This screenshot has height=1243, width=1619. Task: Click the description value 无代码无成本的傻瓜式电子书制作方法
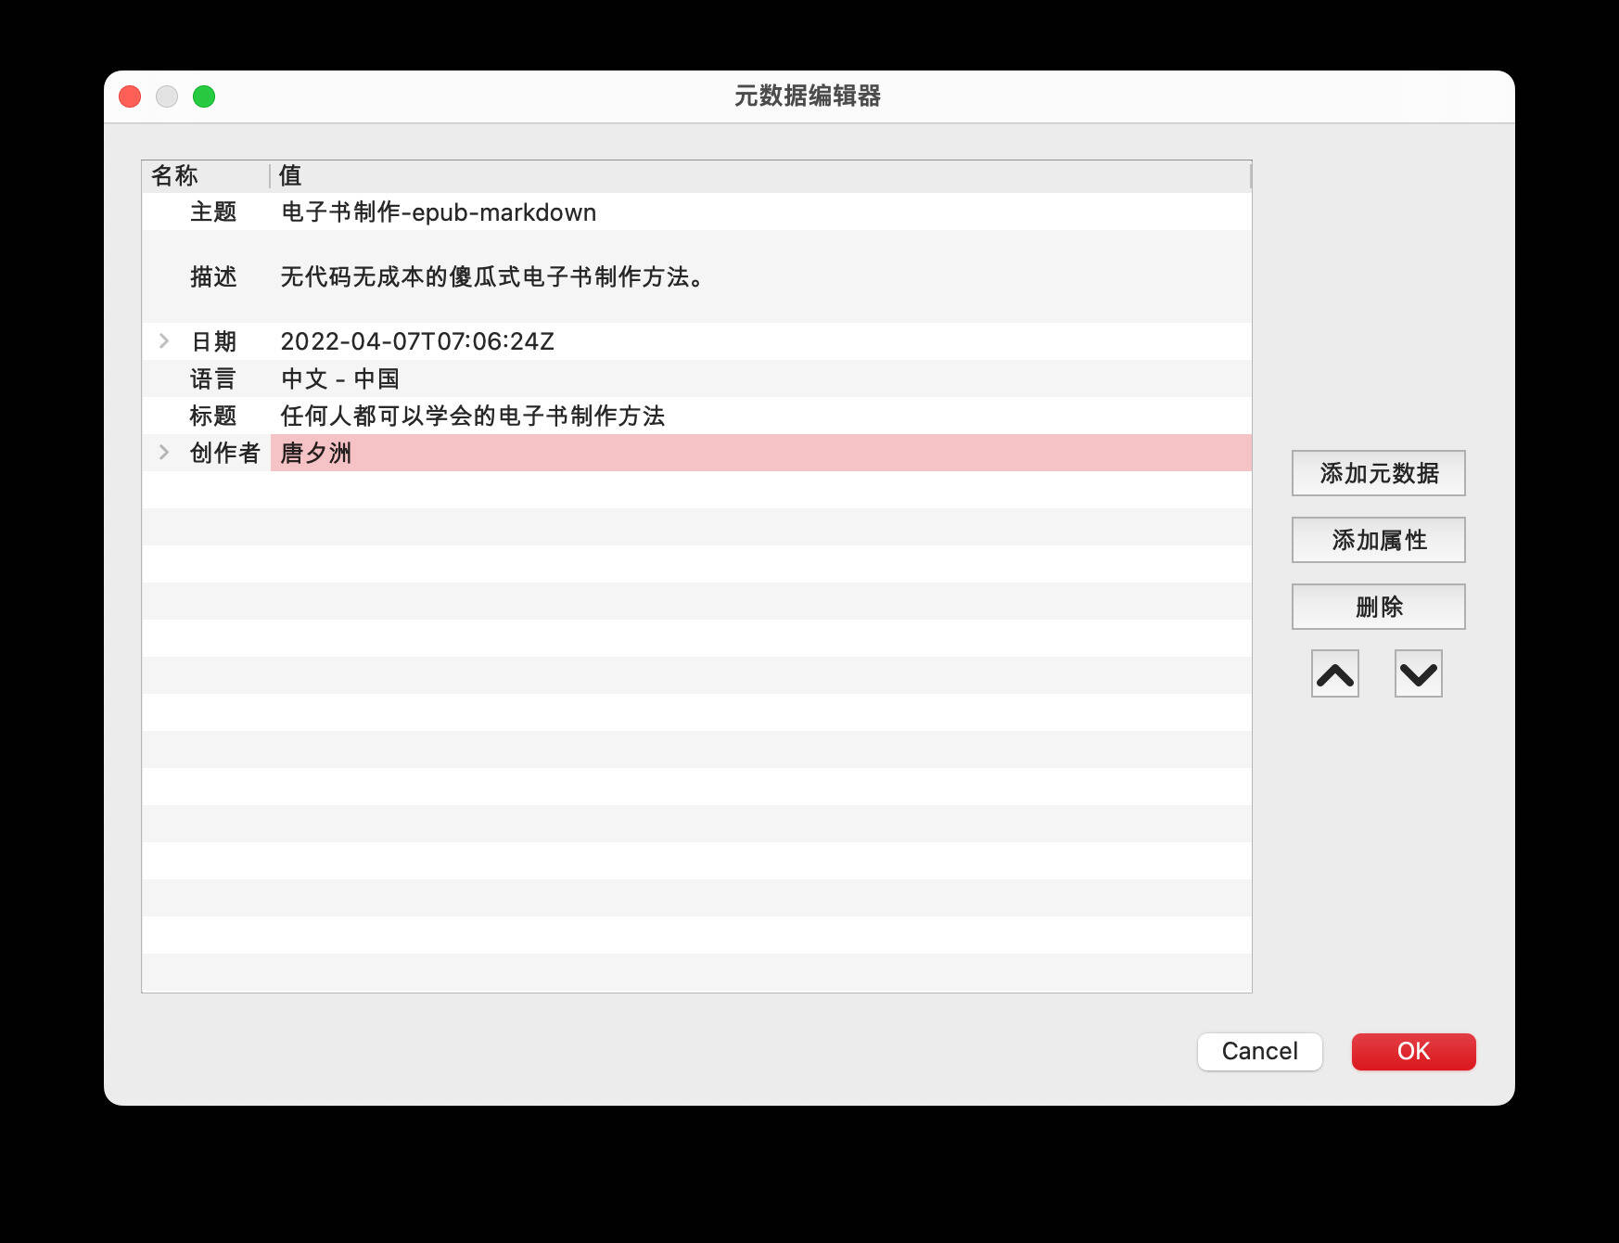click(x=491, y=277)
